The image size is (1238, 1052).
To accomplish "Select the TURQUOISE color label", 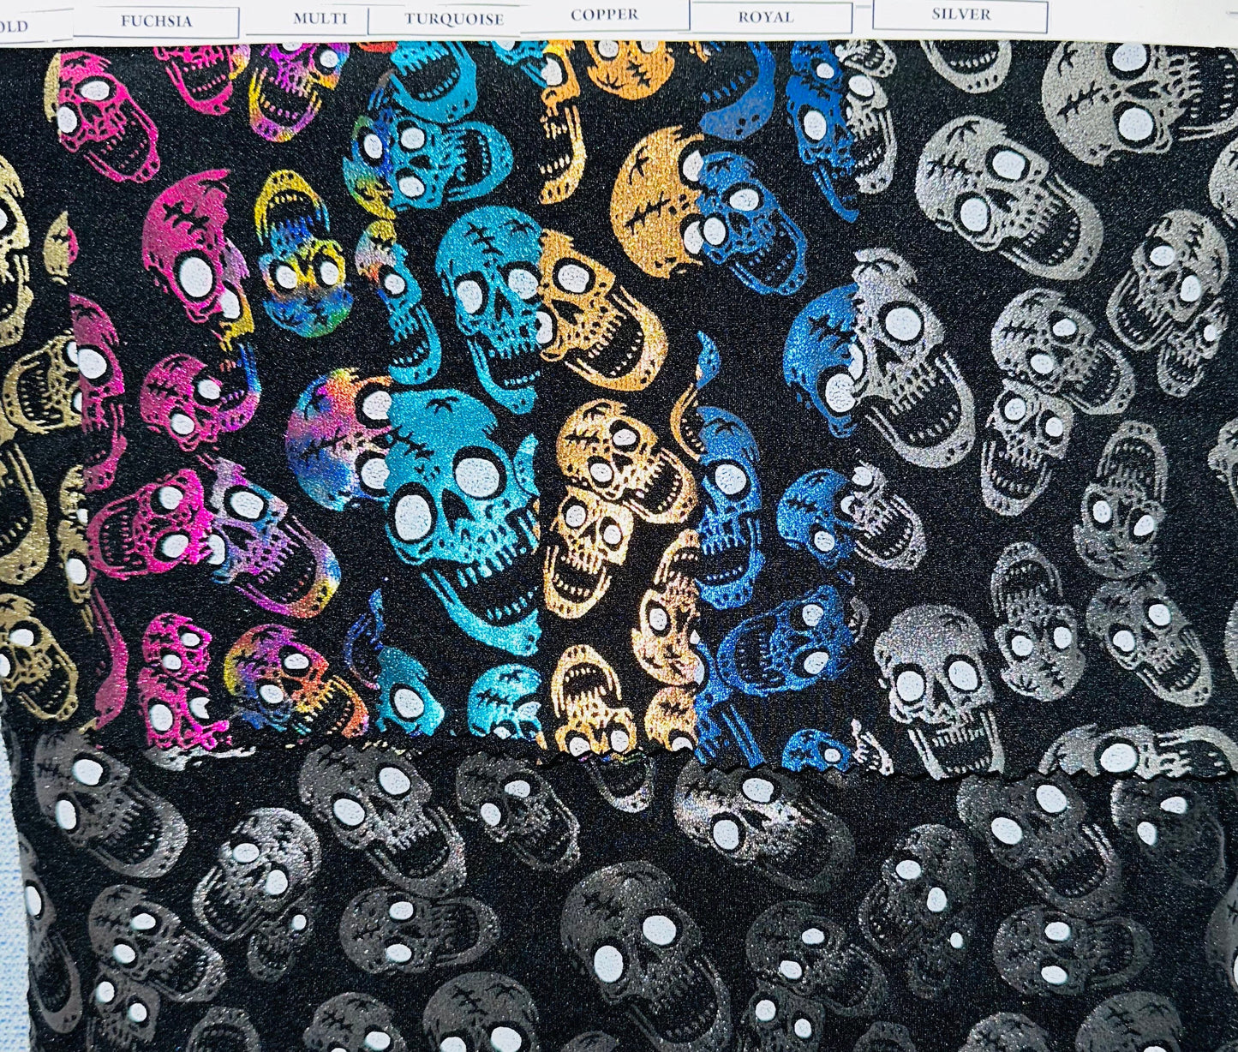I will 454,15.
